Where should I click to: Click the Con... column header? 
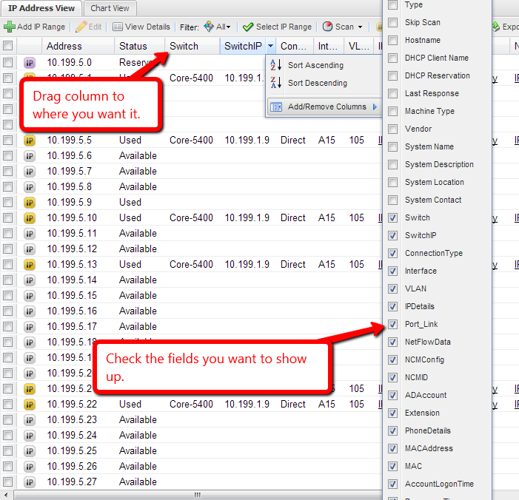coord(295,46)
